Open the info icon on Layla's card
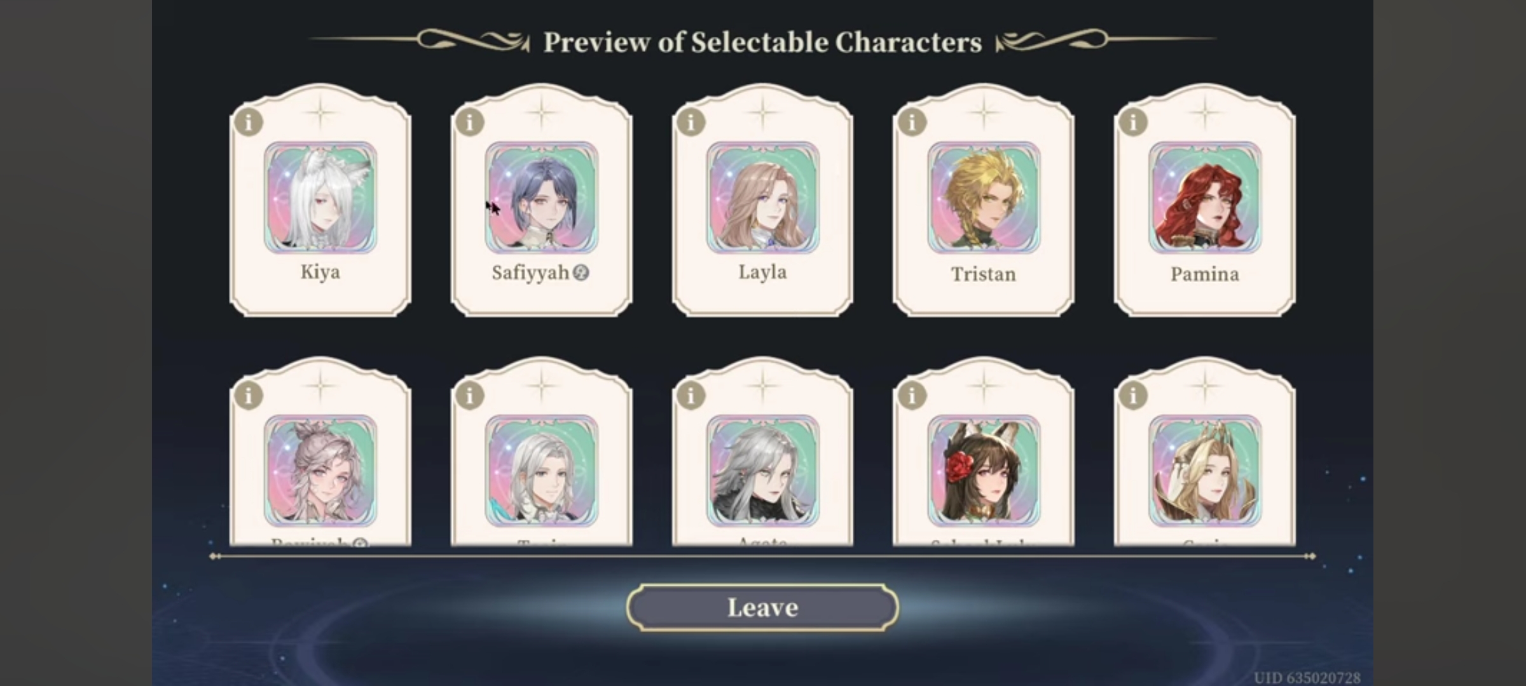 (691, 122)
